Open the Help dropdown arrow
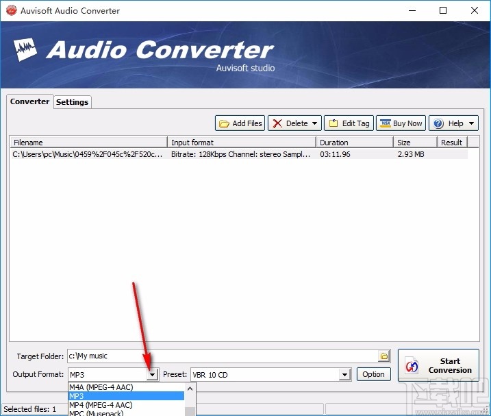Viewport: 491px width, 416px height. pos(471,123)
